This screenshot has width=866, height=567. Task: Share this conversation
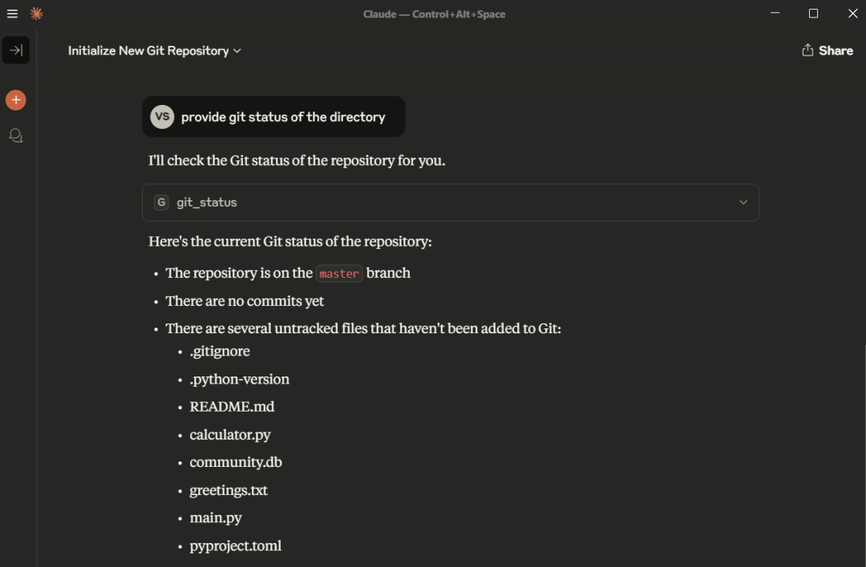[827, 50]
